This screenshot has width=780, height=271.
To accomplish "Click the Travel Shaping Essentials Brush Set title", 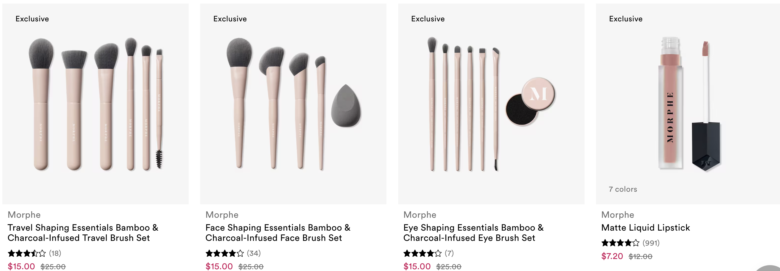I will [83, 233].
